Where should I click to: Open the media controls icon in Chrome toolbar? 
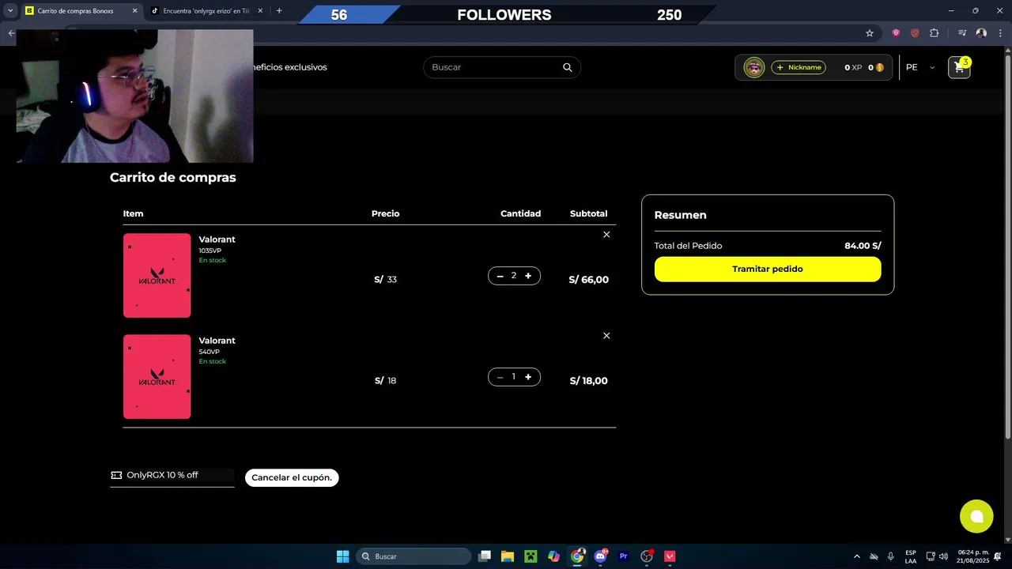pyautogui.click(x=962, y=33)
